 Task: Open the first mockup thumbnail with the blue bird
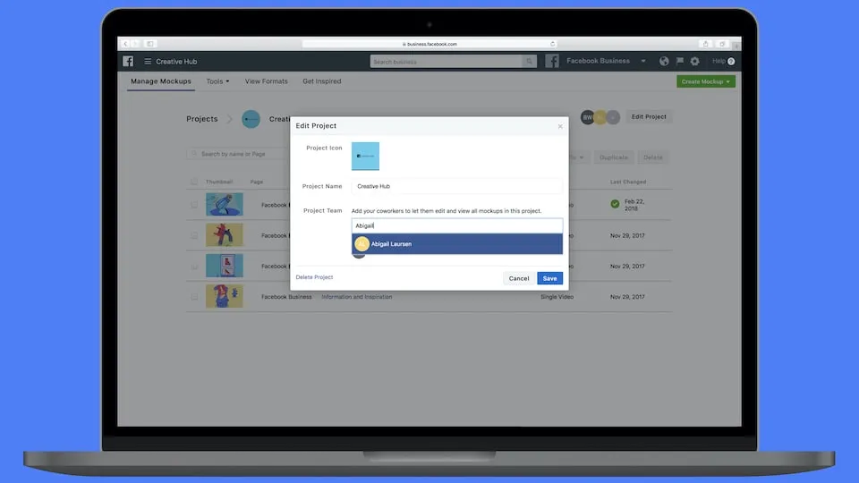224,204
